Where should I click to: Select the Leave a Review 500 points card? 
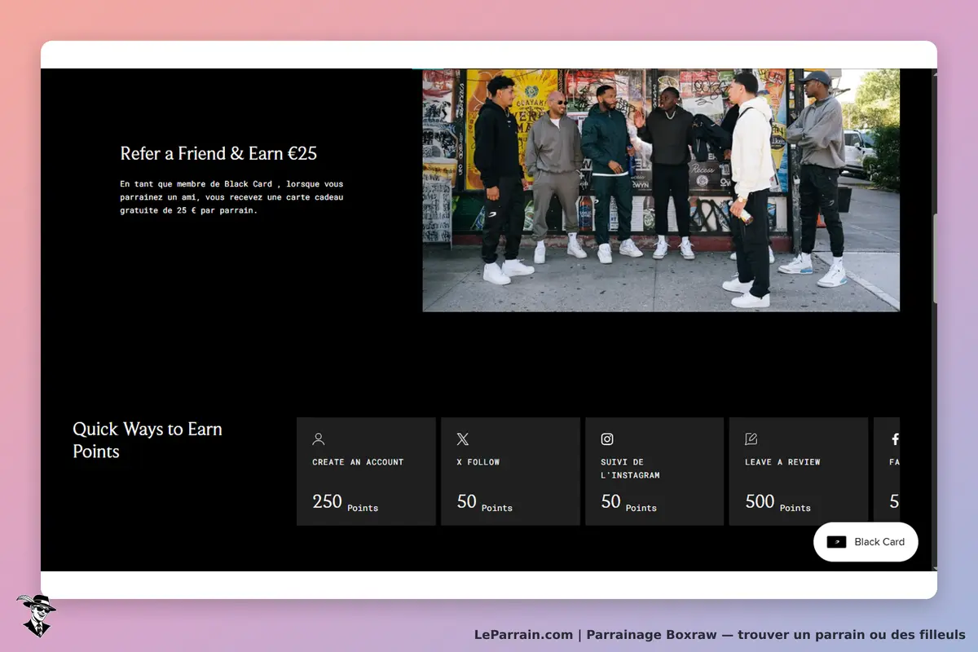point(799,472)
